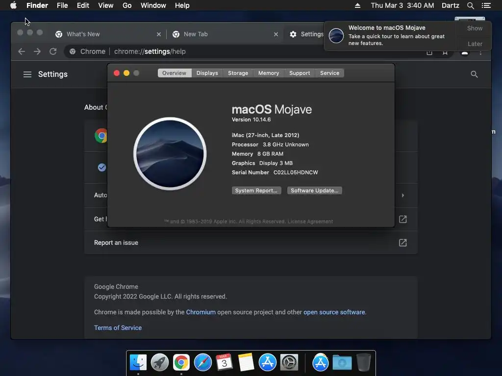Open the Terms of Service link

(118, 328)
